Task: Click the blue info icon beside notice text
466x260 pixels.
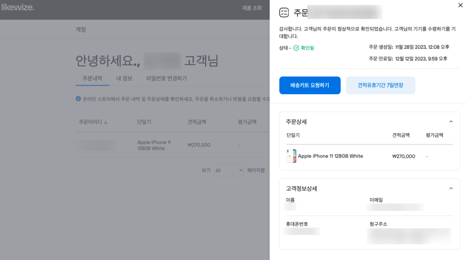Action: coord(78,99)
